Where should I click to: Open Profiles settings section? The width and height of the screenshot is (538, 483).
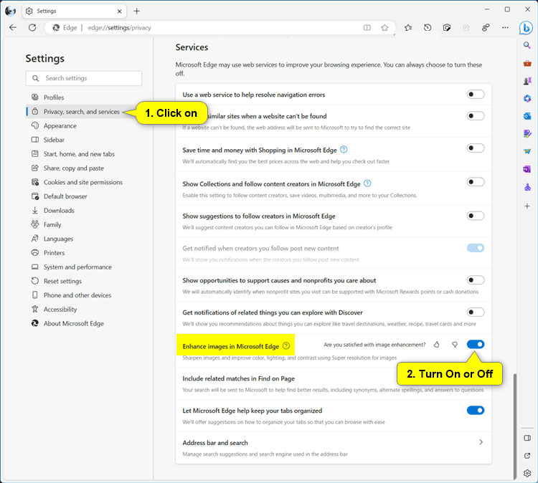85,97
